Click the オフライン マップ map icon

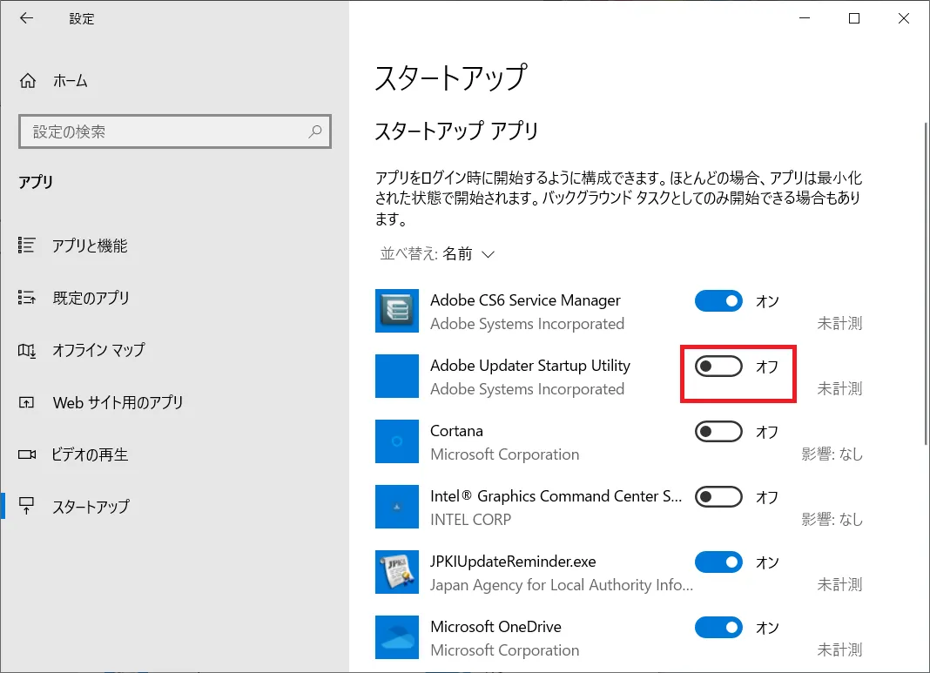[x=27, y=351]
